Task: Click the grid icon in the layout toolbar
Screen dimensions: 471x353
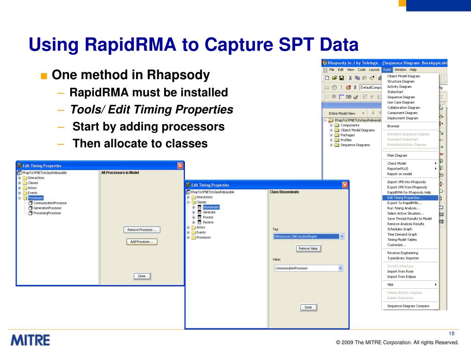Action: [x=327, y=97]
